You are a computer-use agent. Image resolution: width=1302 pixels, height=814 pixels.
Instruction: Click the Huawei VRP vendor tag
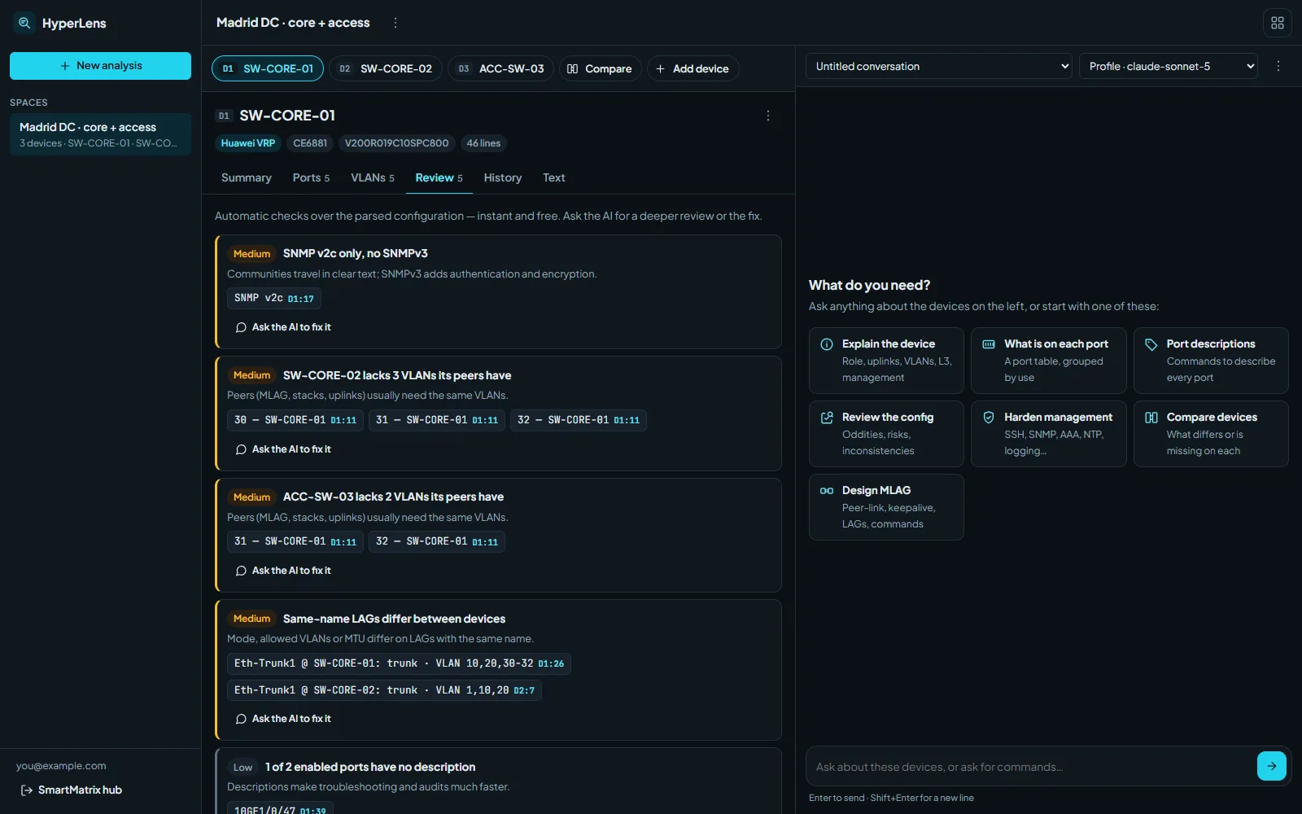point(248,143)
